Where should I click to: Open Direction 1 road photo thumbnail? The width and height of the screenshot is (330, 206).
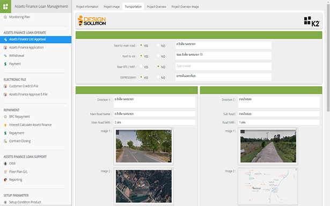coord(144,146)
